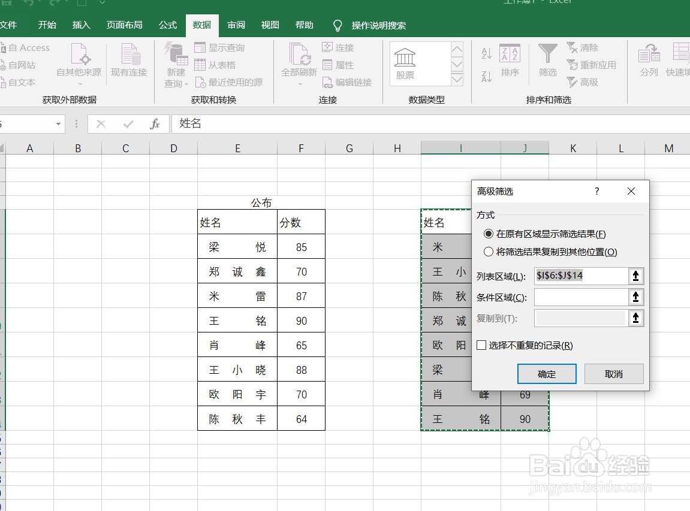690x511 pixels.
Task: Switch to the Help (帮助) tab
Action: 305,25
